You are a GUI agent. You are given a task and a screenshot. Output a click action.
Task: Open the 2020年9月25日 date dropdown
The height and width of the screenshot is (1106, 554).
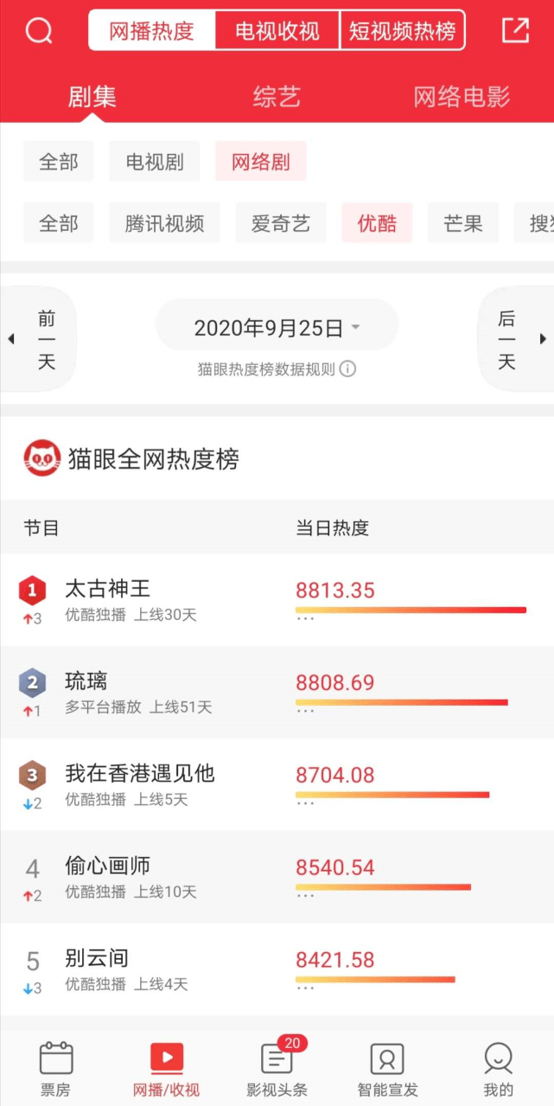click(277, 328)
